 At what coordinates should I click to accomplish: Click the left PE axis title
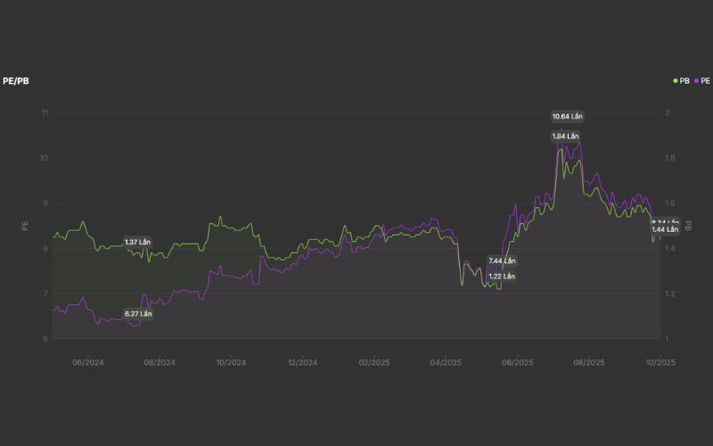coord(25,225)
